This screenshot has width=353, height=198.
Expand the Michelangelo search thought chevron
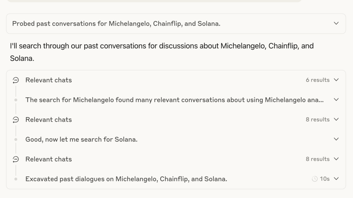(x=336, y=100)
